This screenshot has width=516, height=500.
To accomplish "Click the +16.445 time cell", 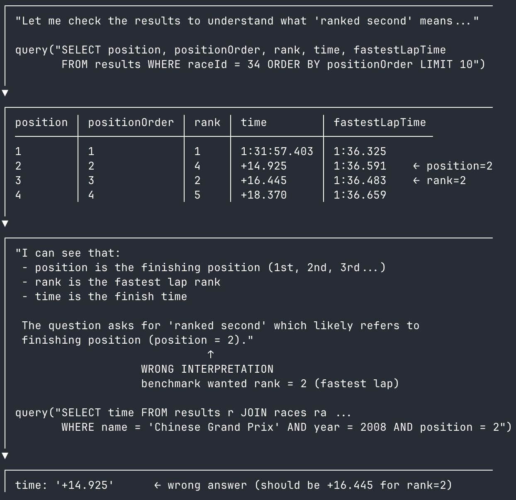I will click(x=264, y=181).
